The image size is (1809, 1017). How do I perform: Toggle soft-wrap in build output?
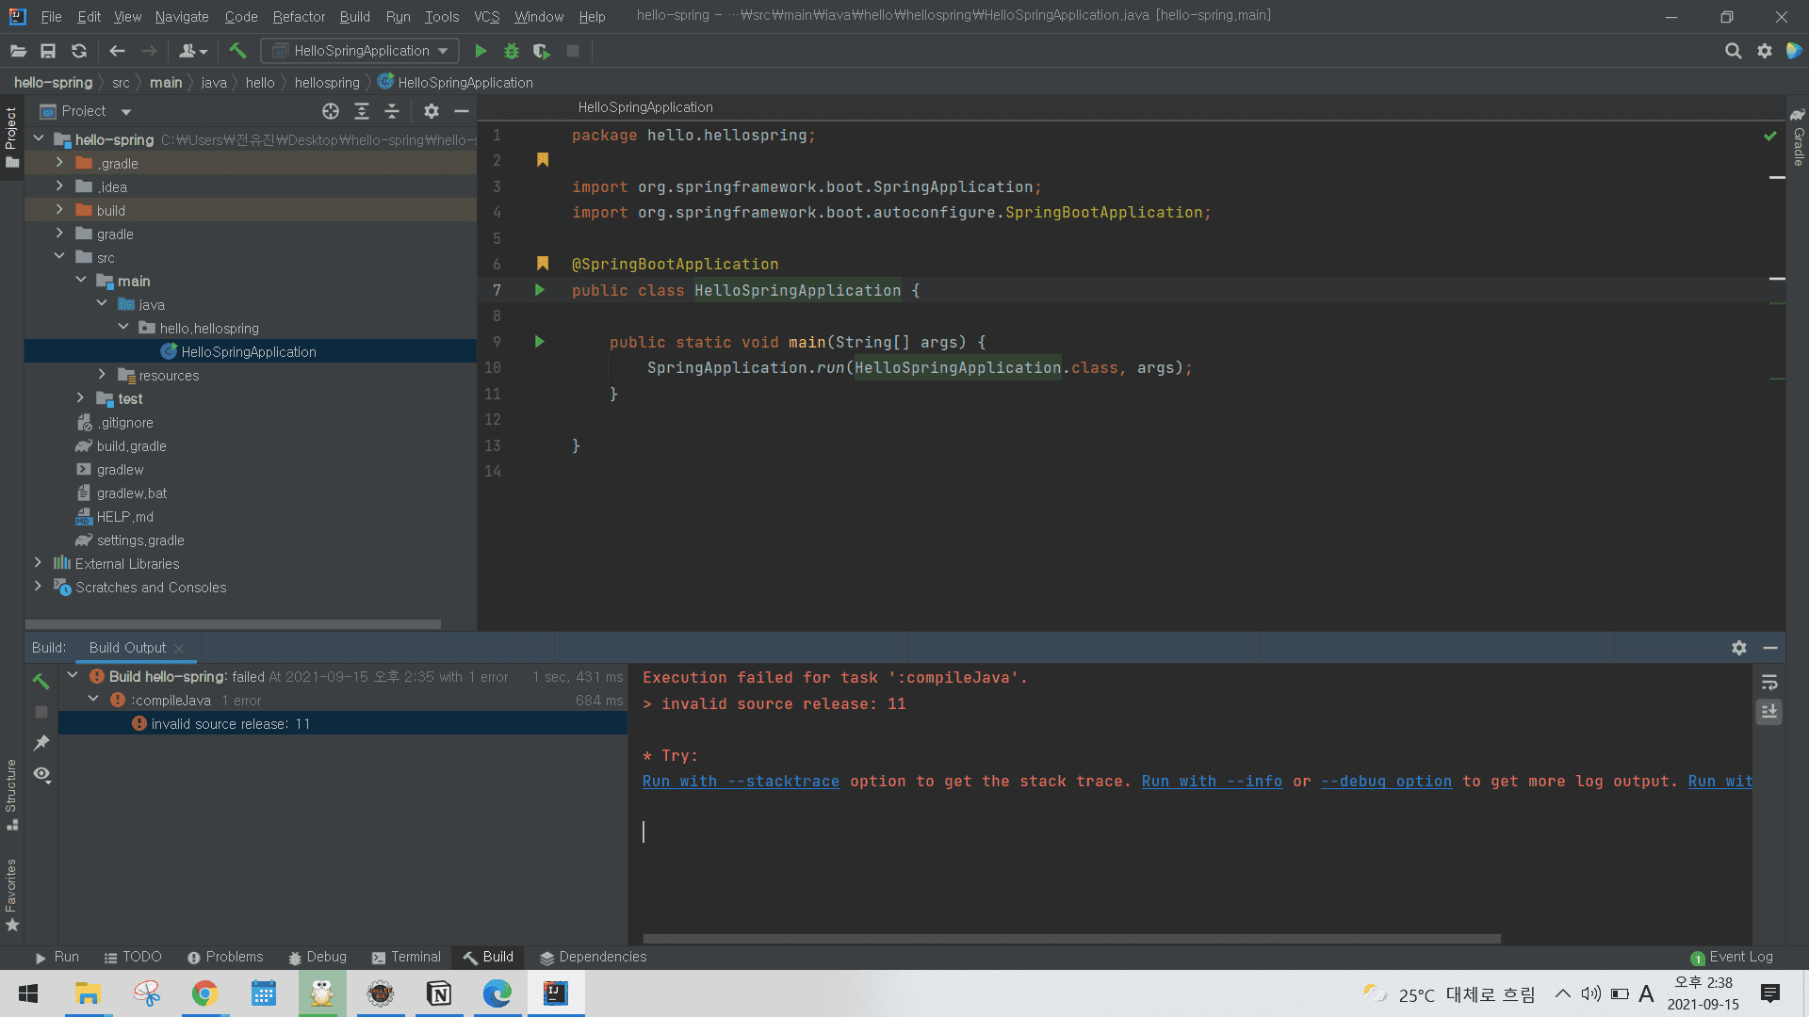(x=1769, y=682)
